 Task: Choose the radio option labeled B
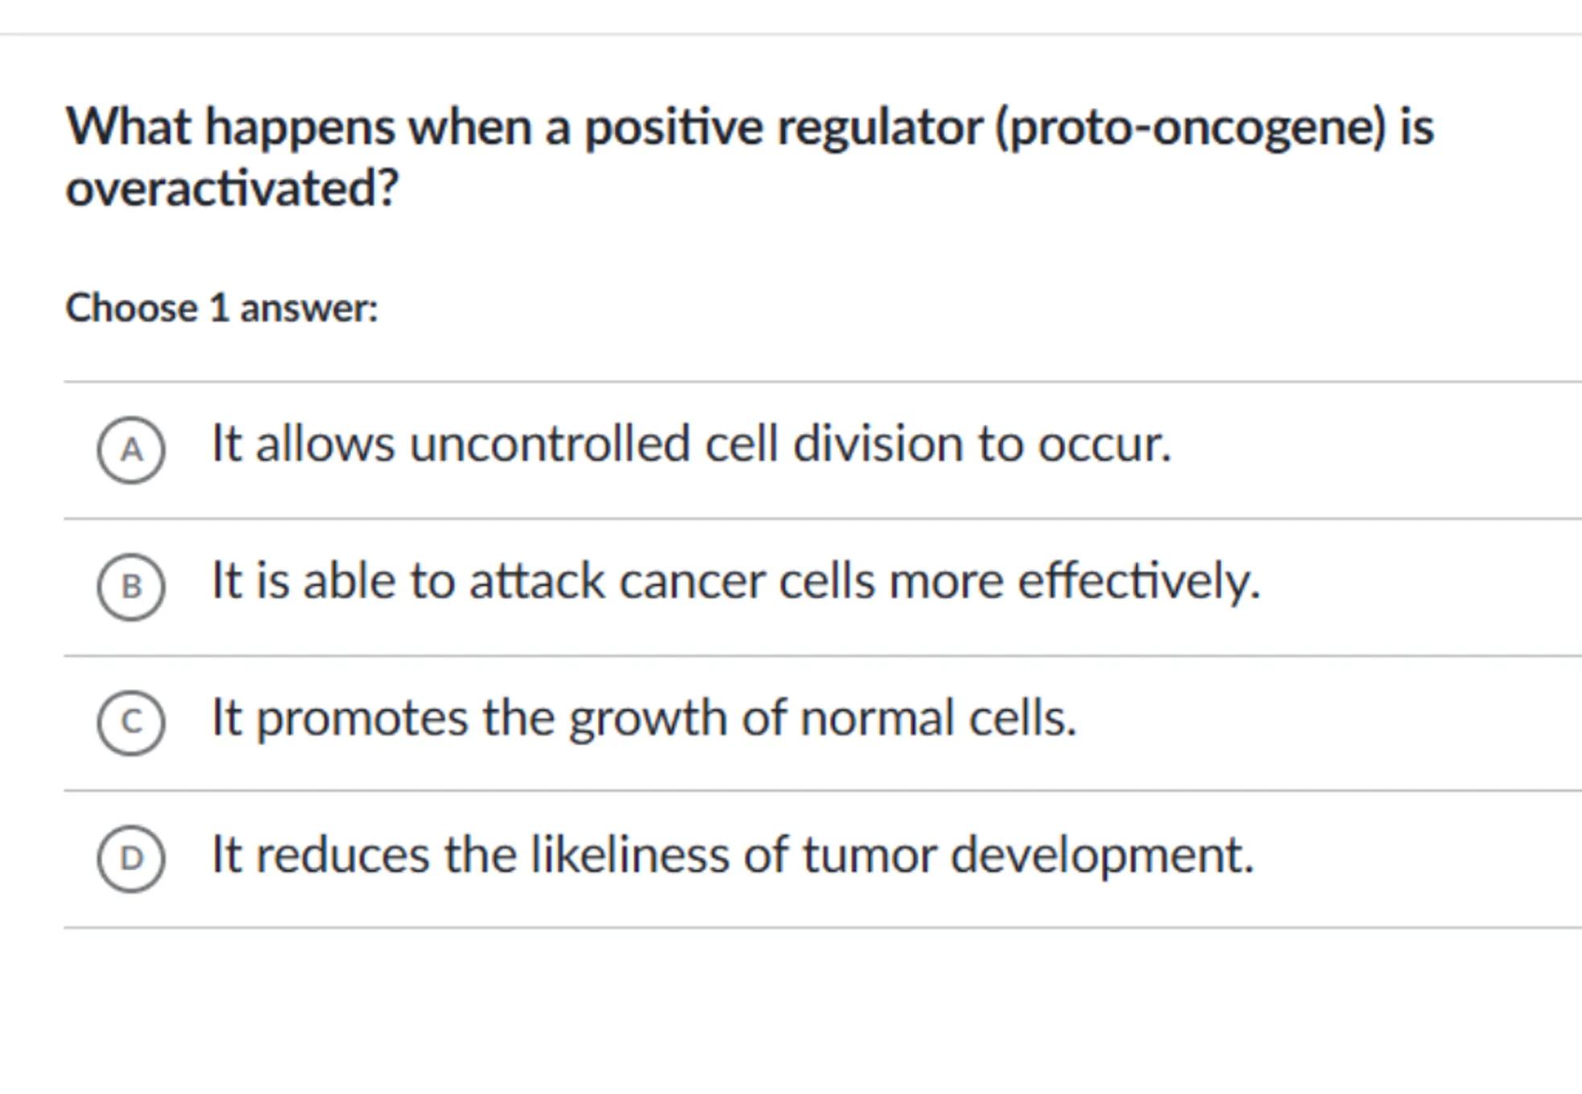point(131,587)
